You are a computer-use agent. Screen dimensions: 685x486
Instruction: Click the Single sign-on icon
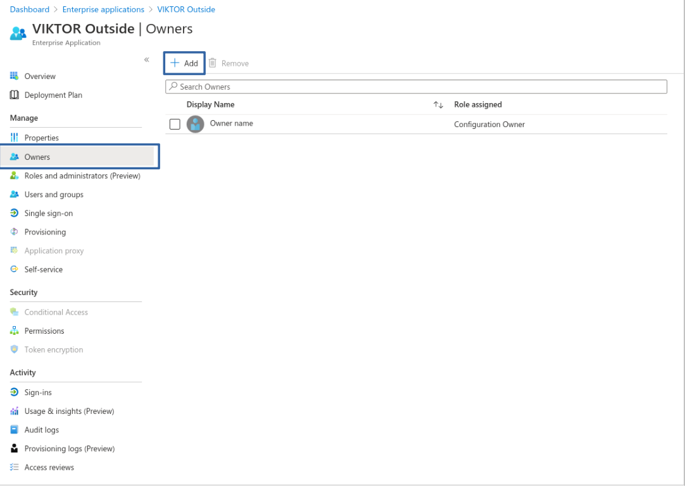[14, 213]
